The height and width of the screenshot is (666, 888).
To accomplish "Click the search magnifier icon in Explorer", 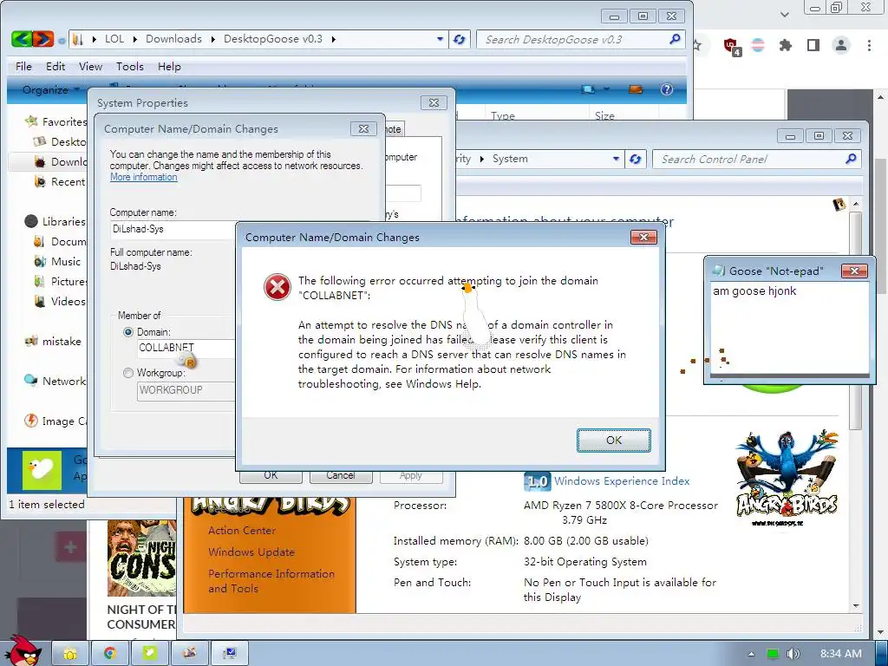I will coord(675,39).
